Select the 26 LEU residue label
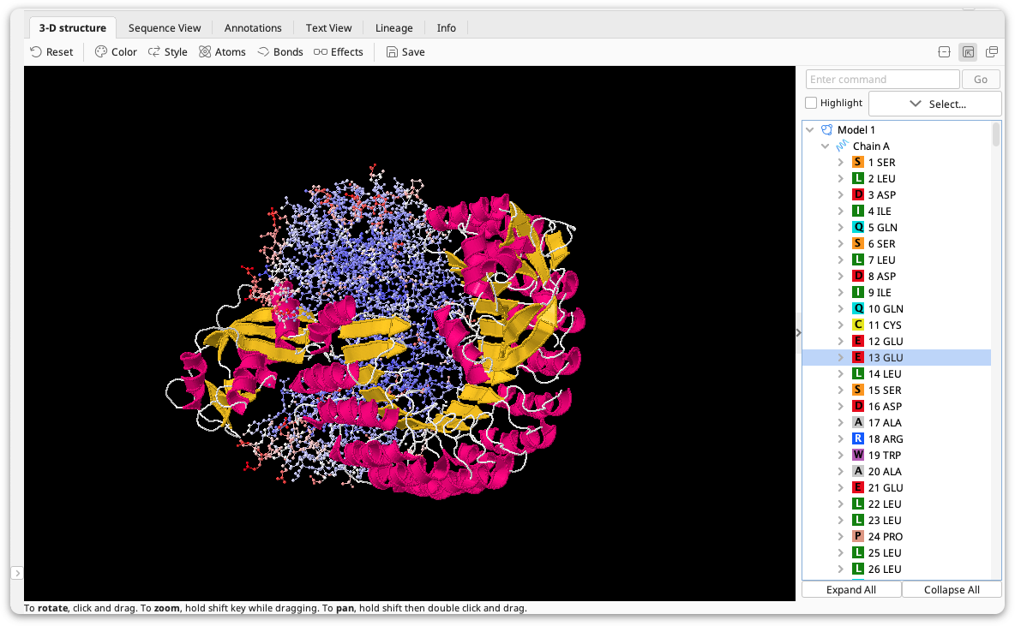The width and height of the screenshot is (1015, 626). (885, 569)
